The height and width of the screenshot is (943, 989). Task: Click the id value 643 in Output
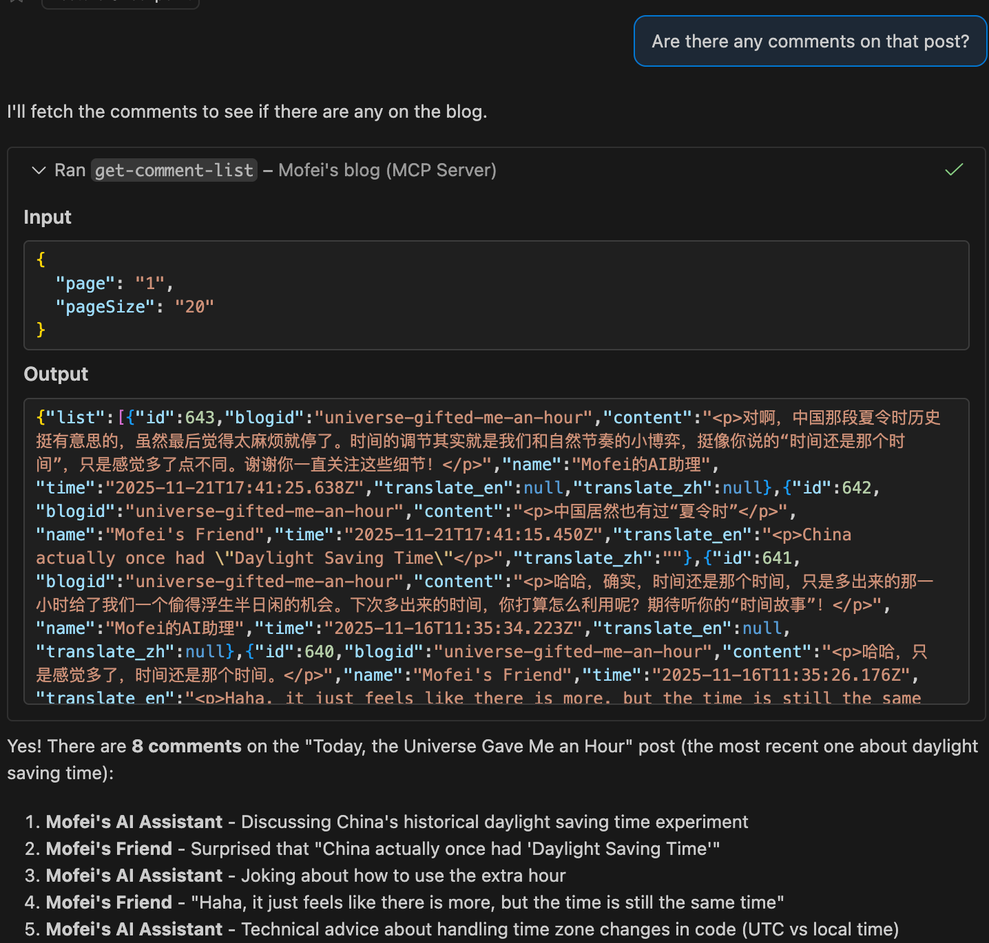(x=200, y=418)
